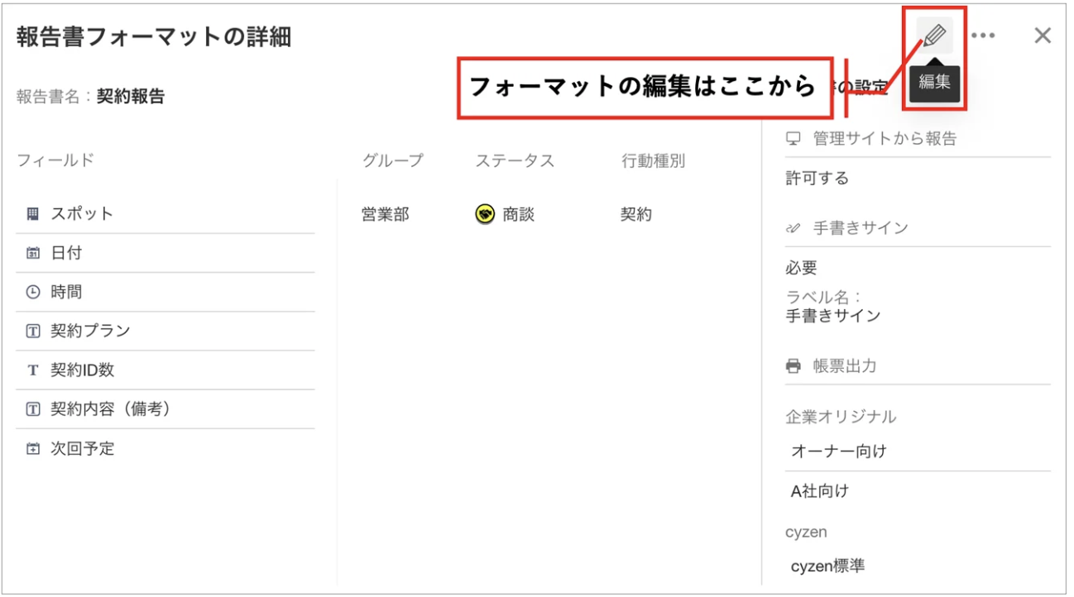Viewport: 1074px width, 597px height.
Task: Click the ステータス column header
Action: (515, 160)
